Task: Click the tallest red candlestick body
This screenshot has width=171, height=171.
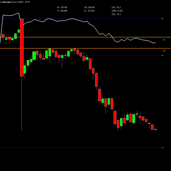Action: (22, 48)
